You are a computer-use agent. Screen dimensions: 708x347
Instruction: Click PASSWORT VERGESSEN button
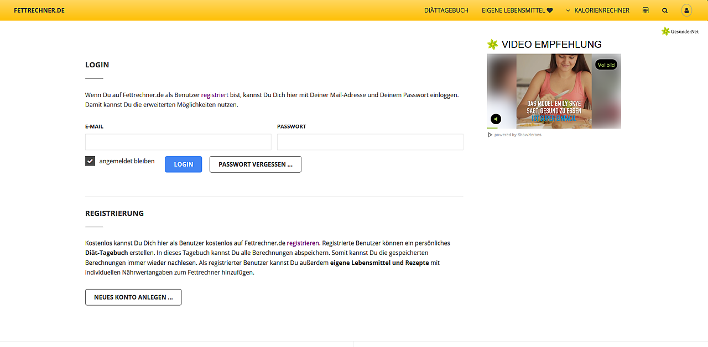255,164
